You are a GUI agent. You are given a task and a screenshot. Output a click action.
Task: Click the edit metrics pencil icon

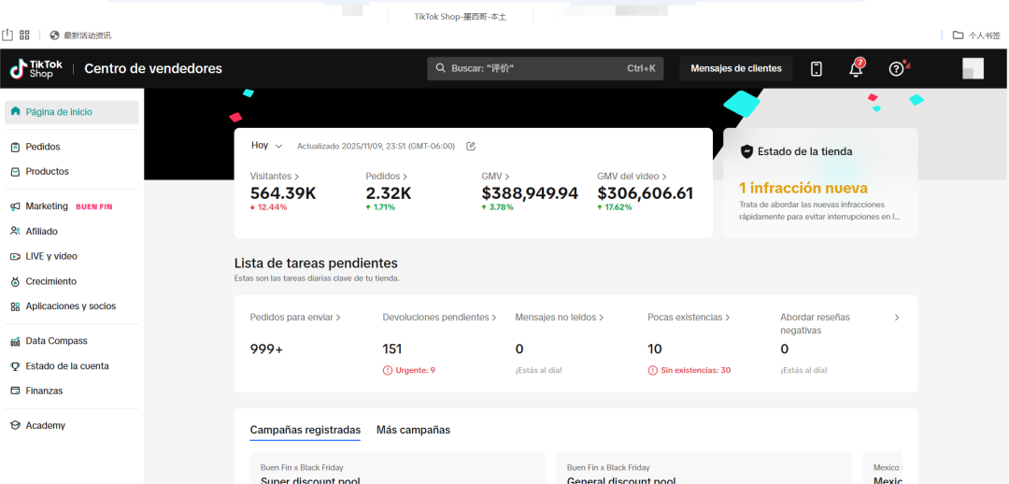[x=470, y=146]
